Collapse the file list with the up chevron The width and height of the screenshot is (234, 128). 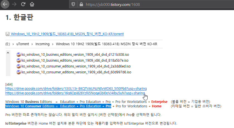[8, 53]
